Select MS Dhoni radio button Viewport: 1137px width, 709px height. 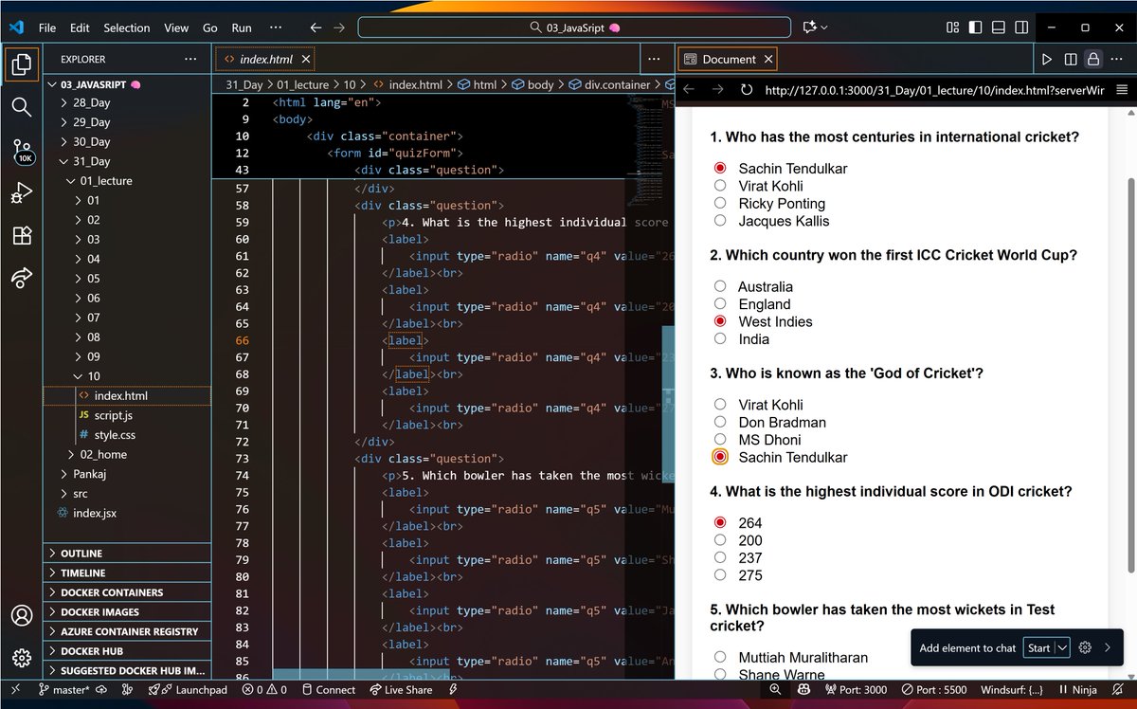tap(720, 439)
